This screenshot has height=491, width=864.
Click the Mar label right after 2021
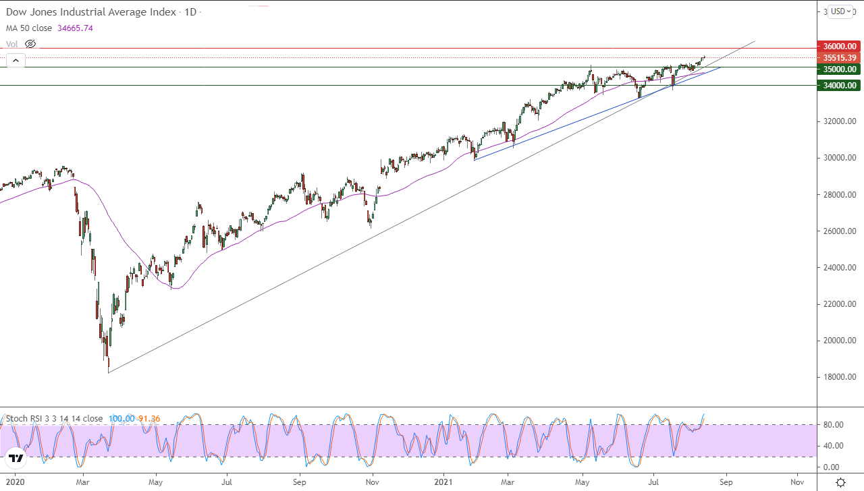pos(508,482)
